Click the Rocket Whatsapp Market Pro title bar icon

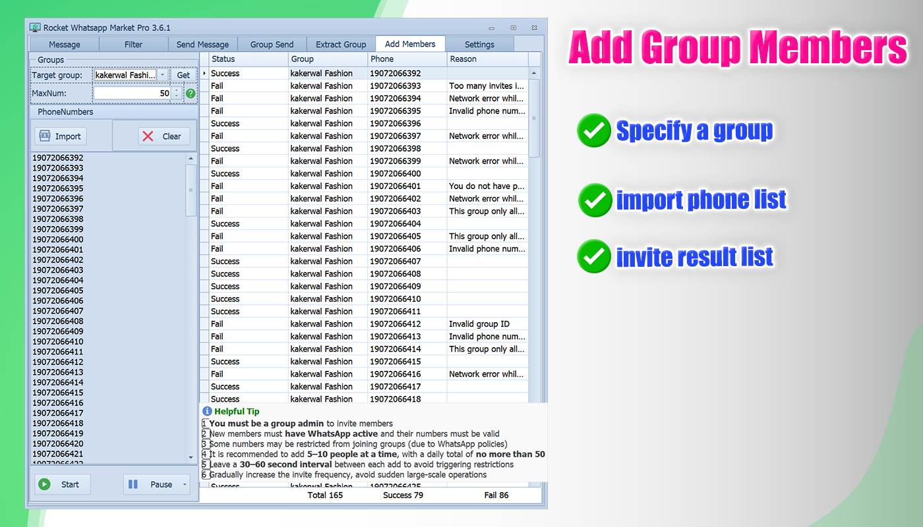pos(36,28)
